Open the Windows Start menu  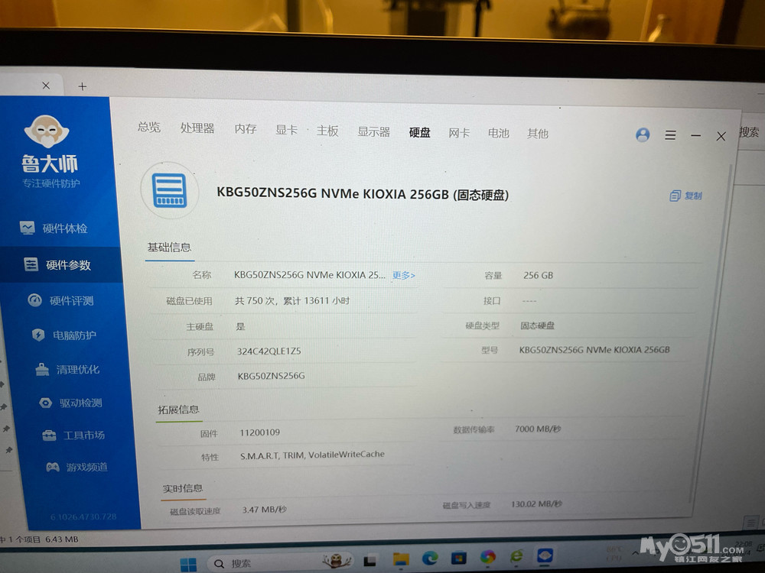(x=188, y=565)
